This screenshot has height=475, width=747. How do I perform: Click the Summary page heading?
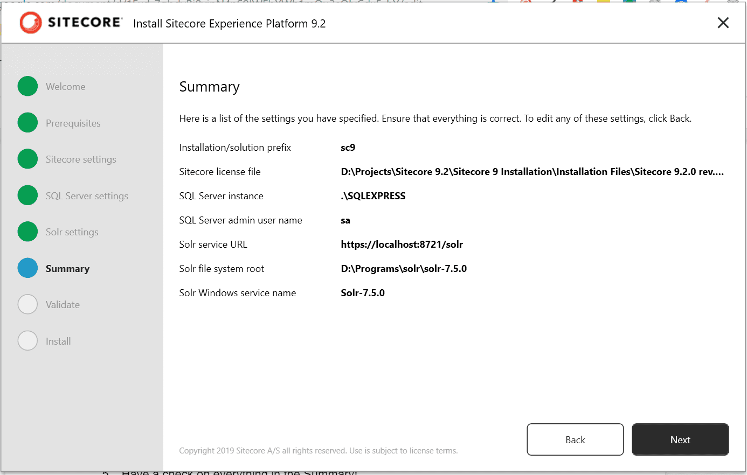pyautogui.click(x=209, y=87)
